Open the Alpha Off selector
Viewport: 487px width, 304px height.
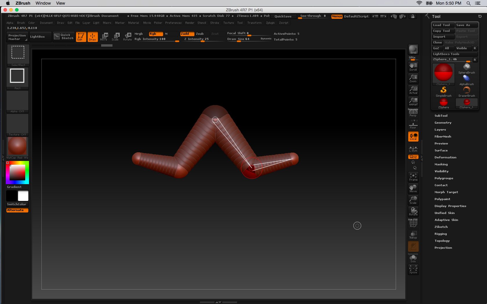point(17,102)
